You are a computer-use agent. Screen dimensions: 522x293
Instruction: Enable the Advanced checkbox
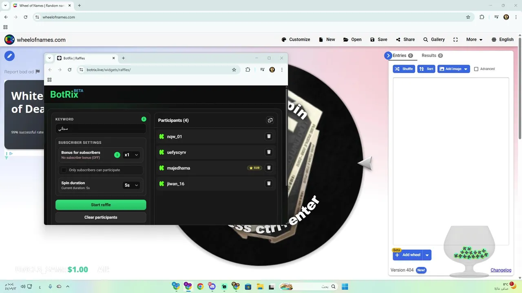[x=476, y=69]
